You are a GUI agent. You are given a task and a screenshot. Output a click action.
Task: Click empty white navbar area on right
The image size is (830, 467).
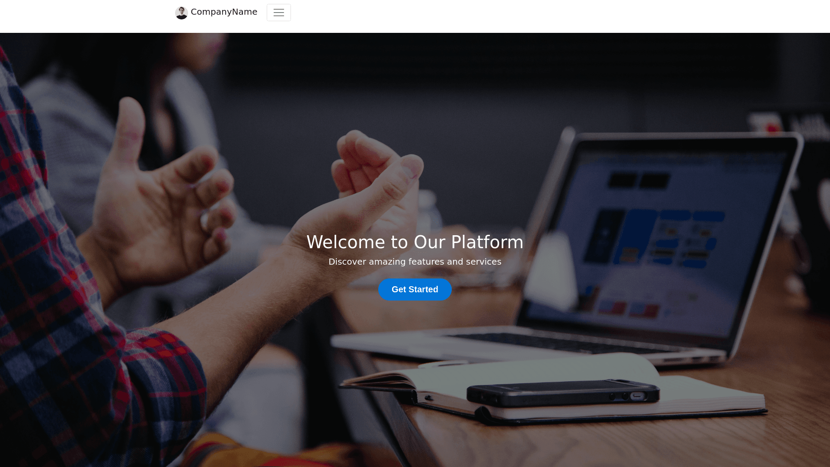coord(562,16)
